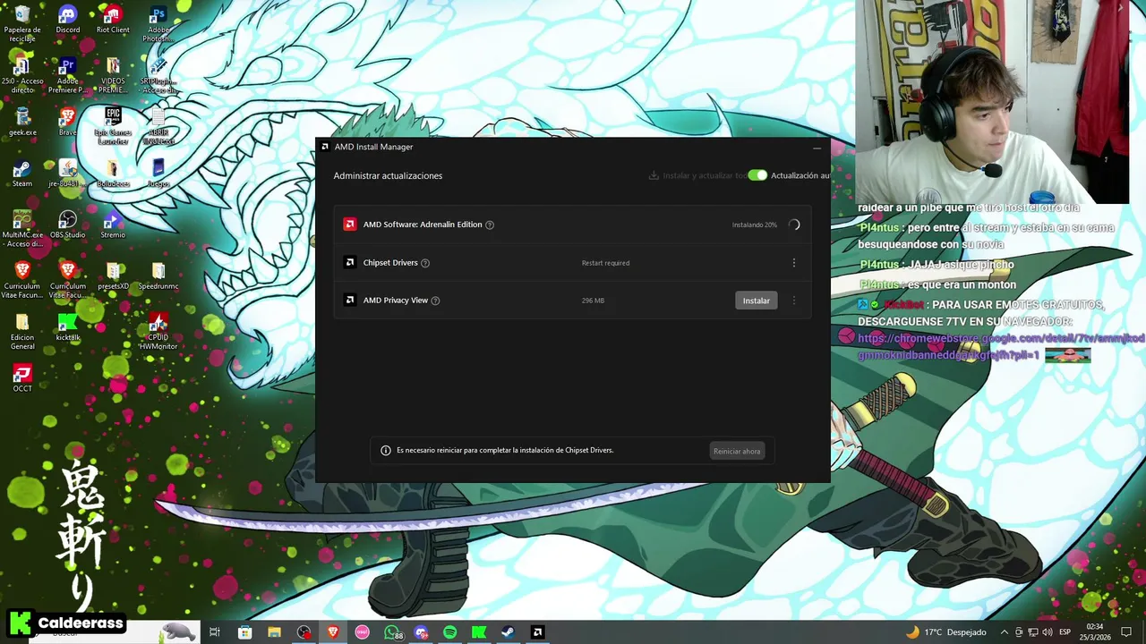Screen dimensions: 1146x644
Task: Open Spotify from the taskbar
Action: pyautogui.click(x=449, y=632)
